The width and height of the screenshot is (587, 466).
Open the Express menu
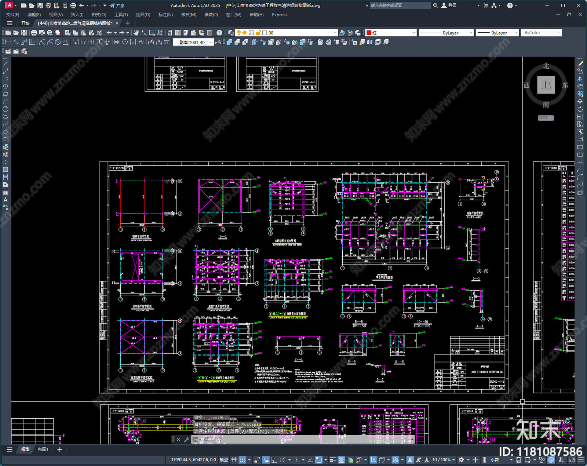280,15
